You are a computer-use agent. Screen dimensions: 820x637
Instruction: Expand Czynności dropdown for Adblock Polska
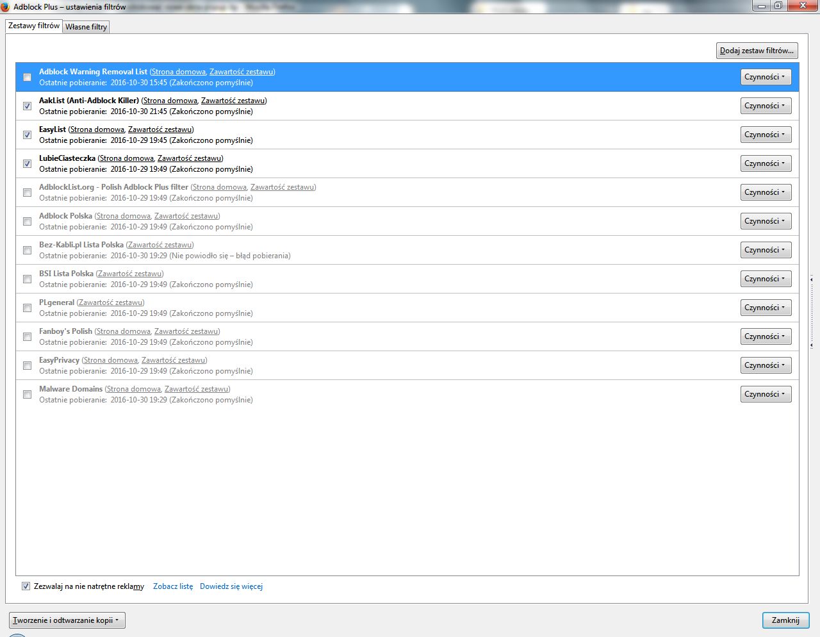coord(766,221)
